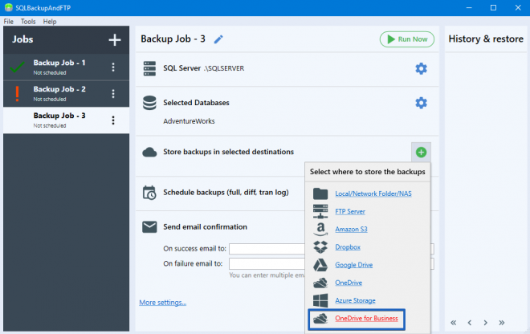Focus the On success email field
Image resolution: width=530 pixels, height=334 pixels.
[267, 249]
